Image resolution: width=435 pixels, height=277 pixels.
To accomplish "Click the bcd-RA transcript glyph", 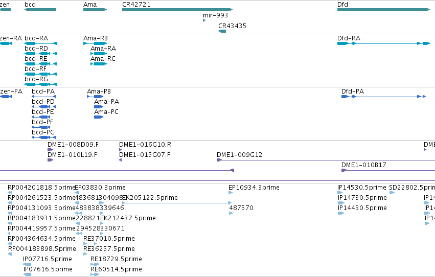I will [x=41, y=43].
